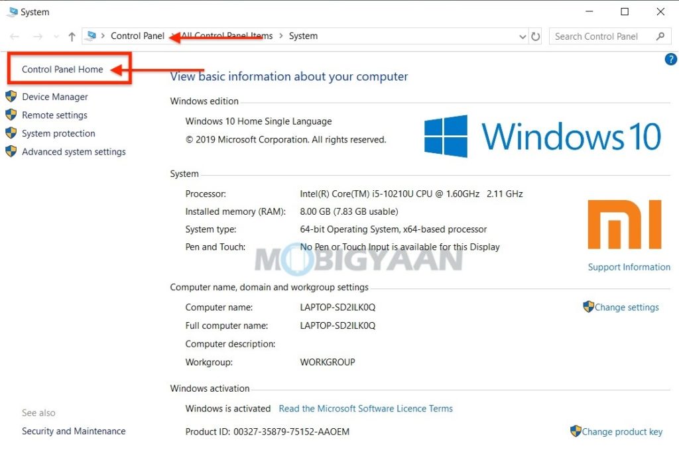Click the magnifier icon in the search box
Image resolution: width=679 pixels, height=452 pixels.
tap(660, 36)
